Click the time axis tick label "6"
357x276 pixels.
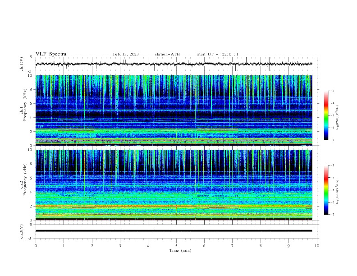coord(205,246)
